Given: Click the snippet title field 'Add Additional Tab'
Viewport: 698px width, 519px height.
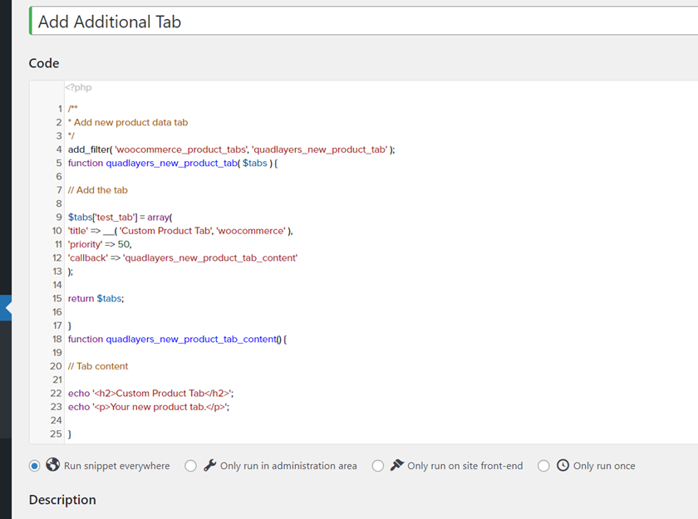Looking at the screenshot, I should tap(364, 22).
